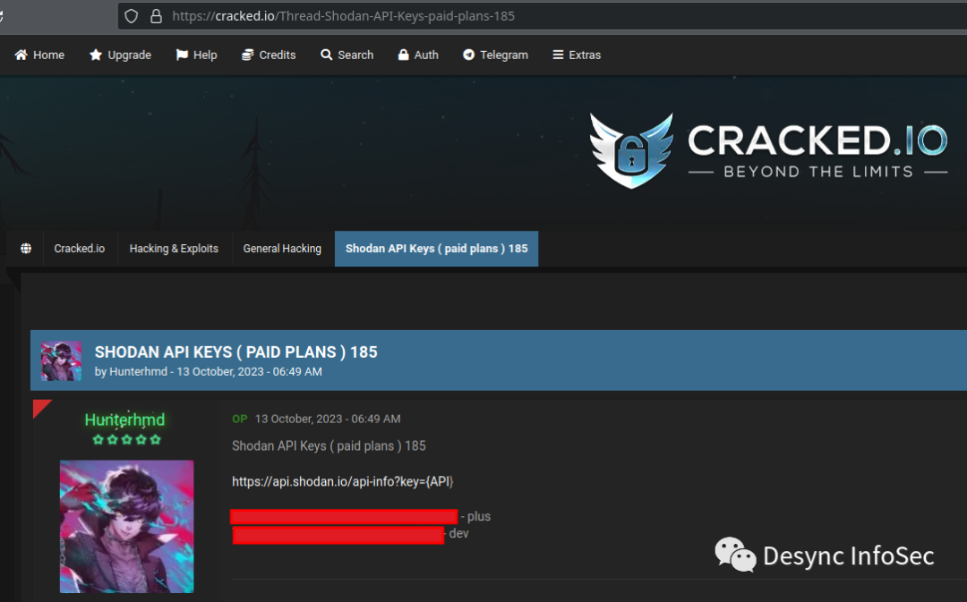Open the green Hunterhmd username profile
Screen dimensions: 967x602
(124, 420)
